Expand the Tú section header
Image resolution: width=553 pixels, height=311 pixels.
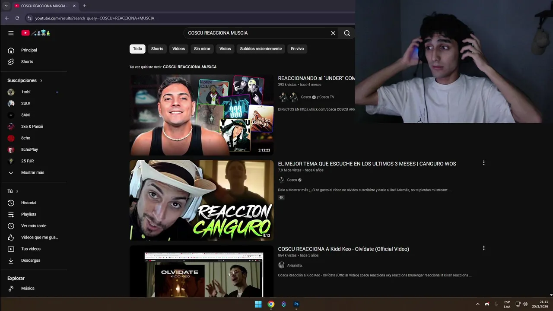13,191
